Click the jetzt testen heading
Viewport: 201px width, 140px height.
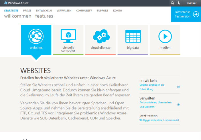coord(148,116)
